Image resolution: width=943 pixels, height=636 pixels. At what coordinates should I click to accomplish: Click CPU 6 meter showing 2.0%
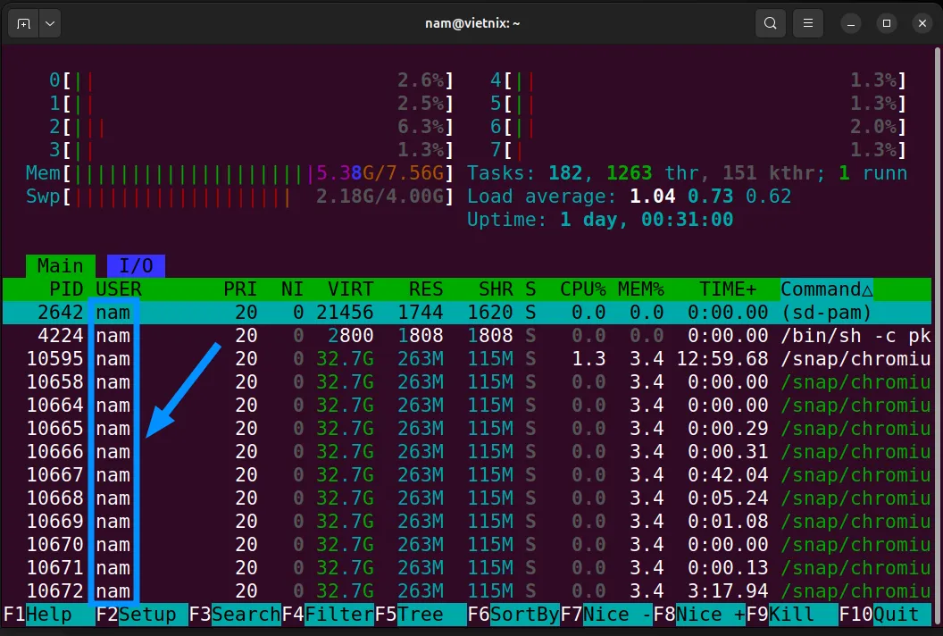tap(697, 127)
